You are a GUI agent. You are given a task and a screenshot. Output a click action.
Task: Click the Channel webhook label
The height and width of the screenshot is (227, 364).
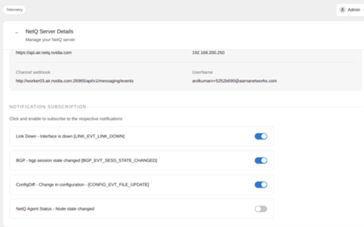pos(33,72)
